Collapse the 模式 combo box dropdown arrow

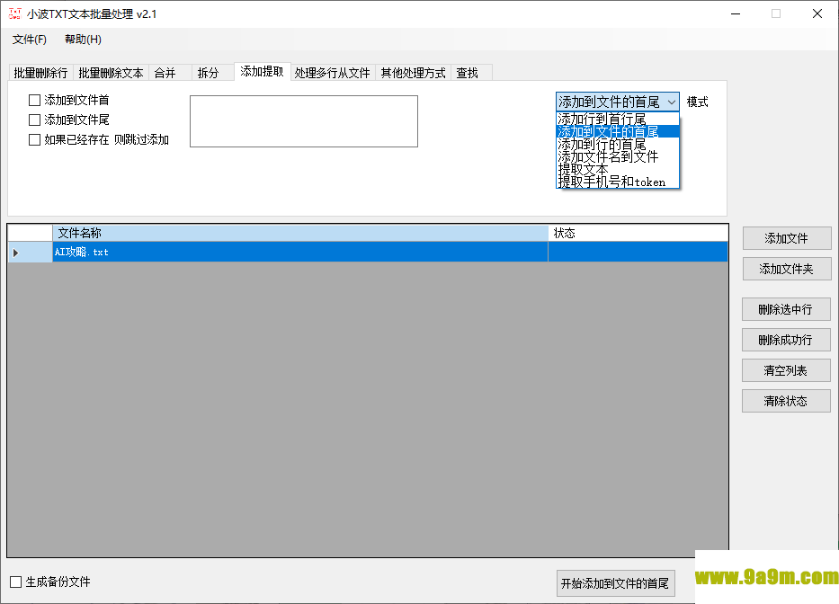pyautogui.click(x=672, y=102)
